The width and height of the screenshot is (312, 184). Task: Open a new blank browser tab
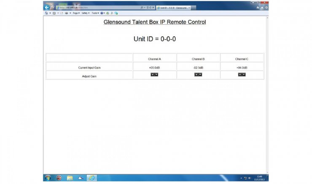(x=194, y=8)
